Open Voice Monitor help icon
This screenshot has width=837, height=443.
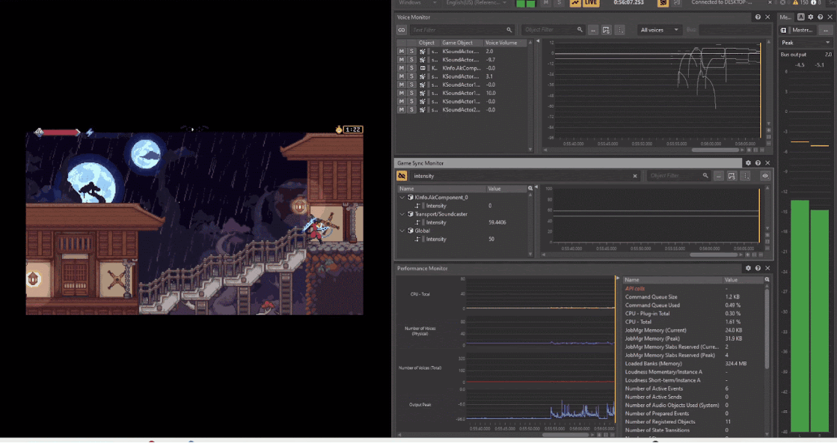click(758, 17)
